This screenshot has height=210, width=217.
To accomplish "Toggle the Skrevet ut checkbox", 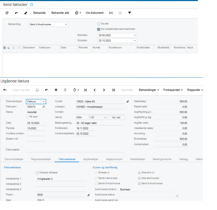I will pyautogui.click(x=96, y=173).
